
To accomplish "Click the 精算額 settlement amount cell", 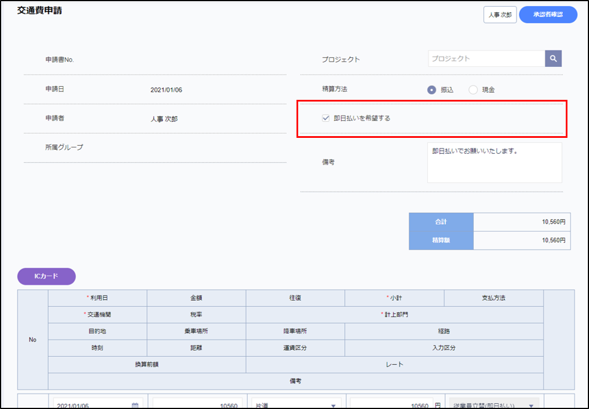I will tap(522, 241).
